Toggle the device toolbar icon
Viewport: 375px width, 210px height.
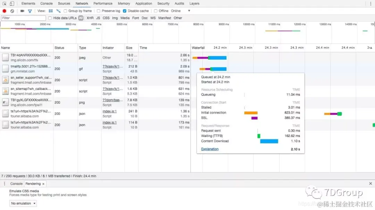(12, 3)
